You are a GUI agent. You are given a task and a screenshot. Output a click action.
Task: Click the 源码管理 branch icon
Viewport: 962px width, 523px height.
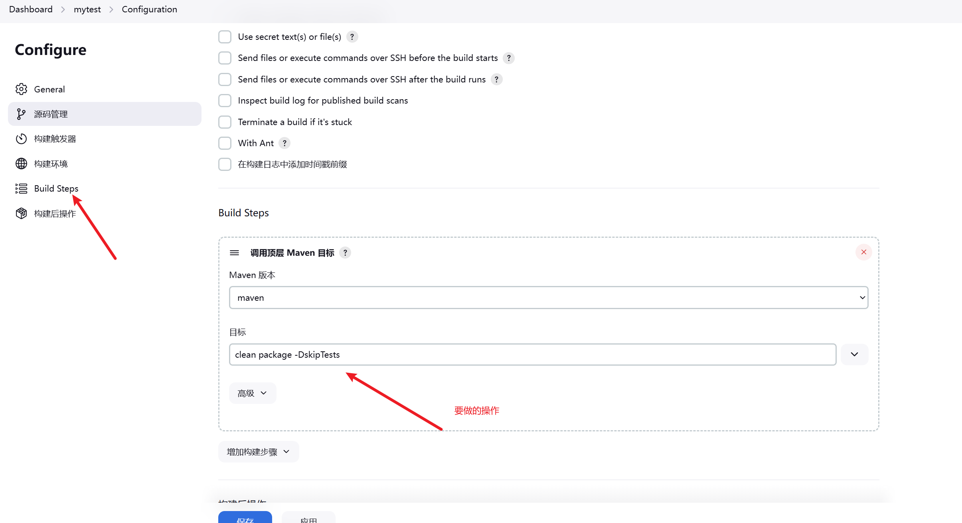[21, 114]
